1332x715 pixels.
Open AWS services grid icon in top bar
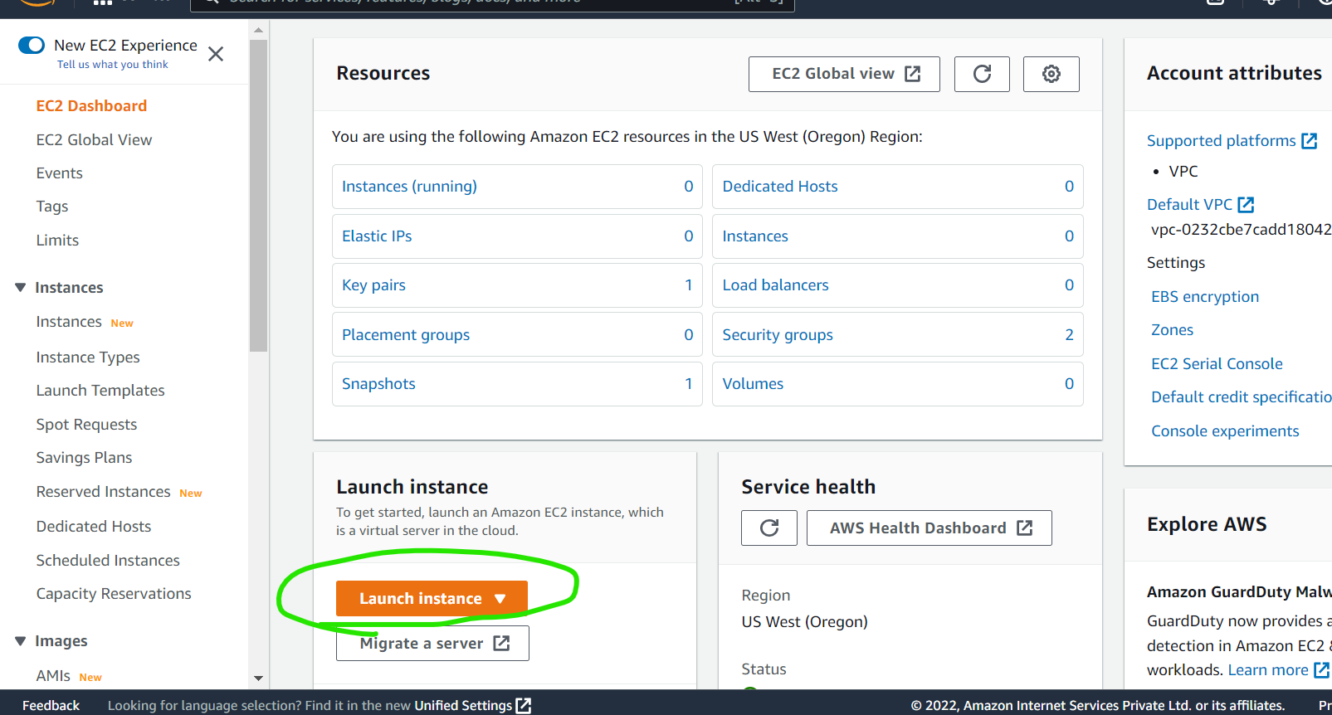point(102,2)
